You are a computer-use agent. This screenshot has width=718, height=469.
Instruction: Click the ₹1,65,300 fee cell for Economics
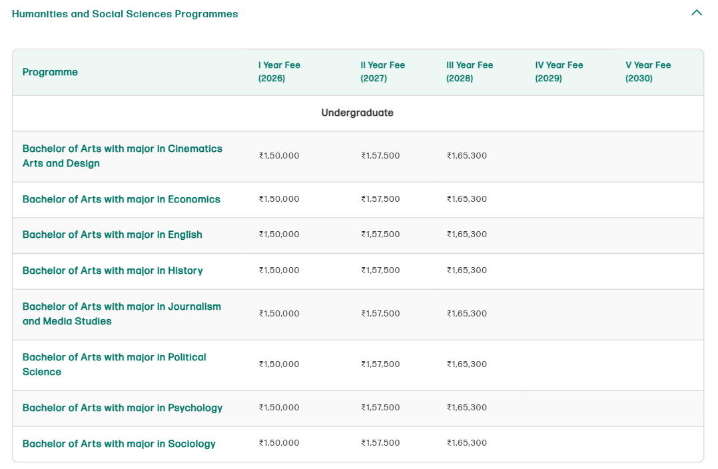466,199
